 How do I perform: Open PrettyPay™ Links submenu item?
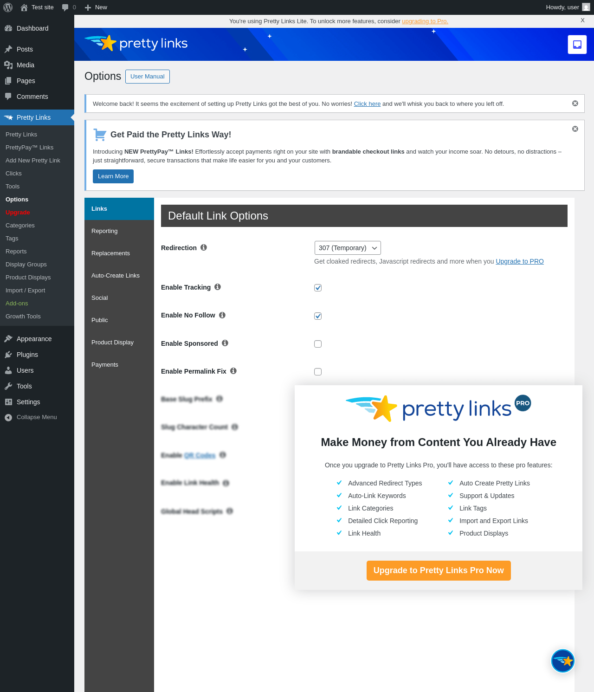tap(37, 148)
